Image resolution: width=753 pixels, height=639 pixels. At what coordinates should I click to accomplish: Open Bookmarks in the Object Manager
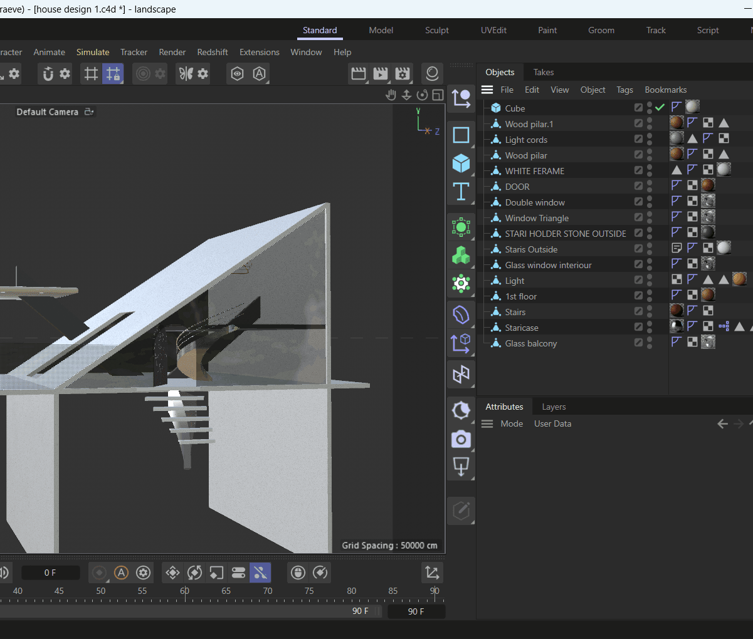tap(665, 90)
